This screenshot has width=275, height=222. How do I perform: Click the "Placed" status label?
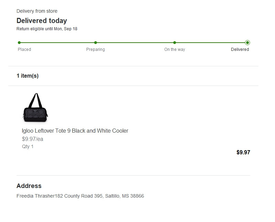(x=24, y=49)
